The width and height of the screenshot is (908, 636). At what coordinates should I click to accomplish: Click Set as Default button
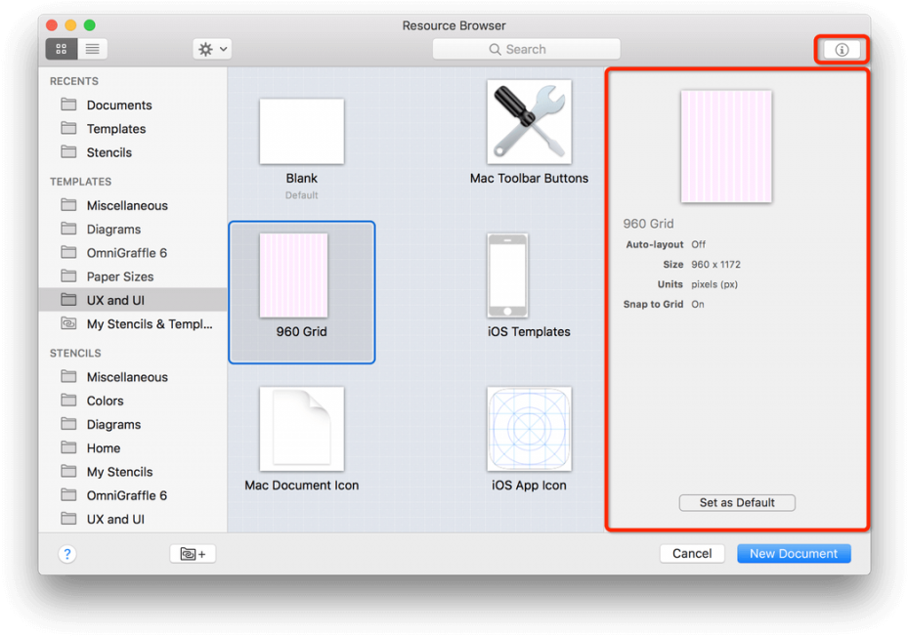point(737,502)
